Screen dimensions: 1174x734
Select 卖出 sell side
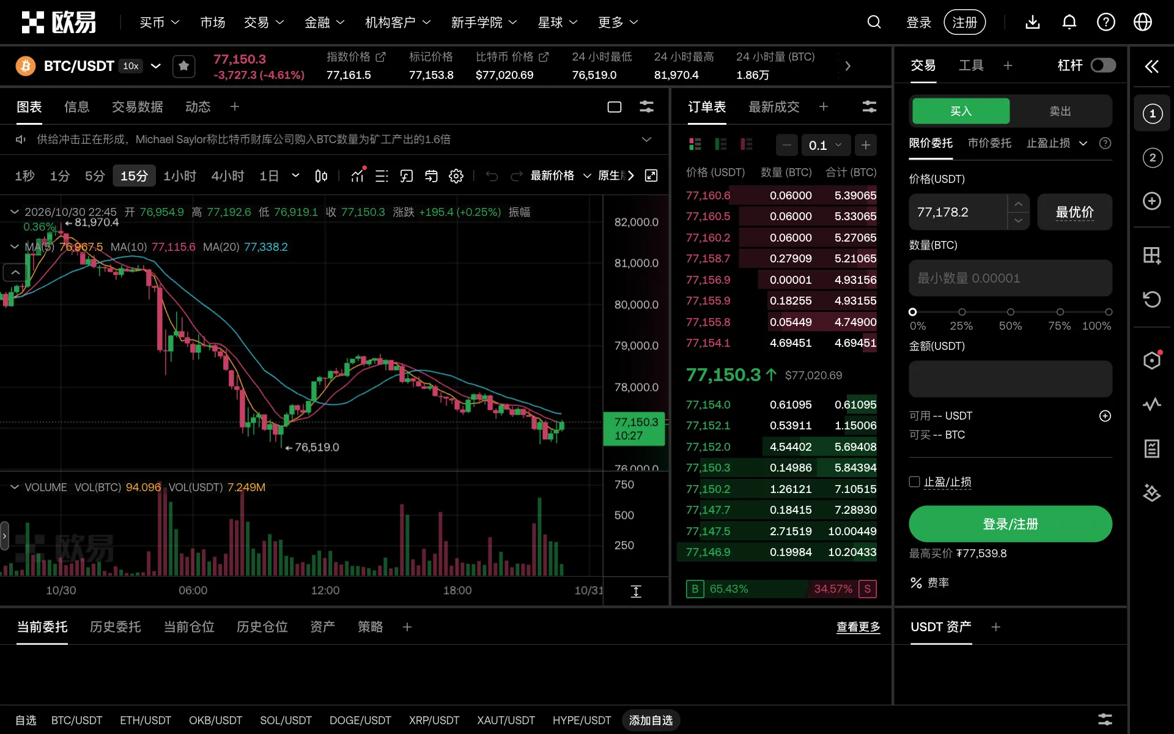(x=1060, y=111)
